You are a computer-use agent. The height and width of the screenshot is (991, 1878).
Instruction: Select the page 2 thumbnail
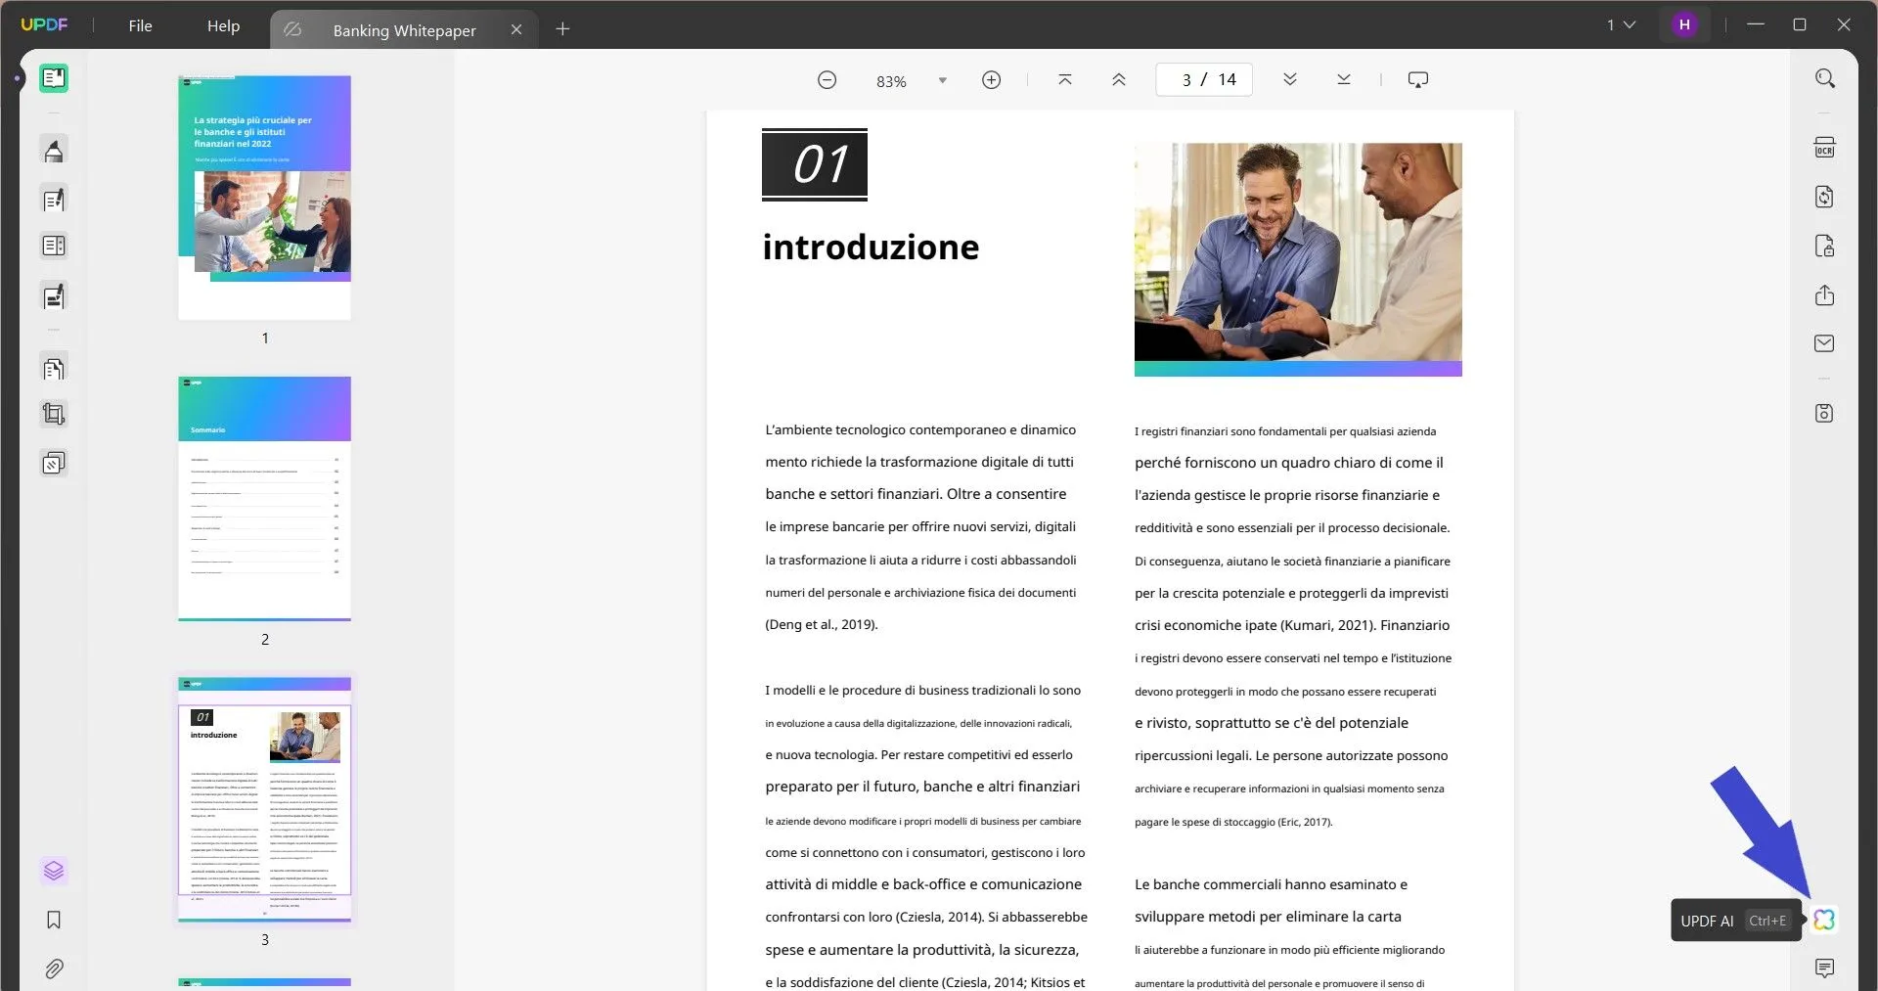click(264, 499)
